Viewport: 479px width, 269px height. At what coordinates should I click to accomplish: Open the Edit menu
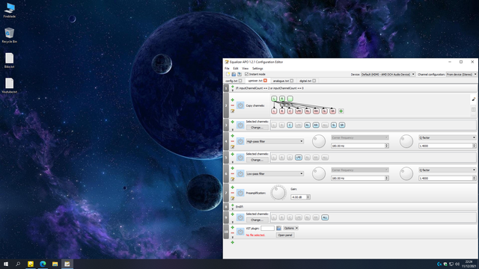(x=236, y=69)
